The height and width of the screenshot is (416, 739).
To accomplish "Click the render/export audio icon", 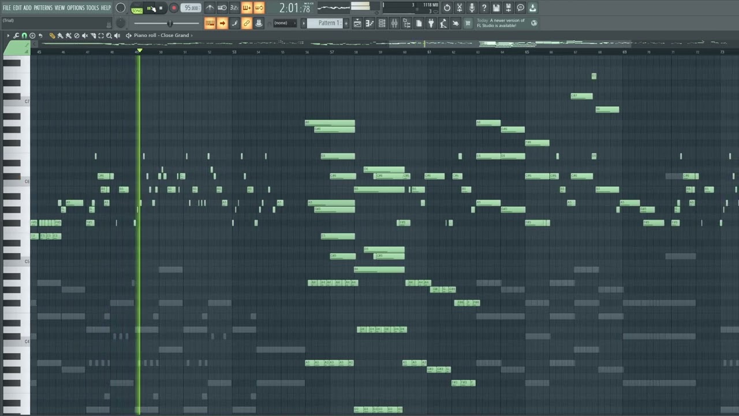I will coord(508,8).
